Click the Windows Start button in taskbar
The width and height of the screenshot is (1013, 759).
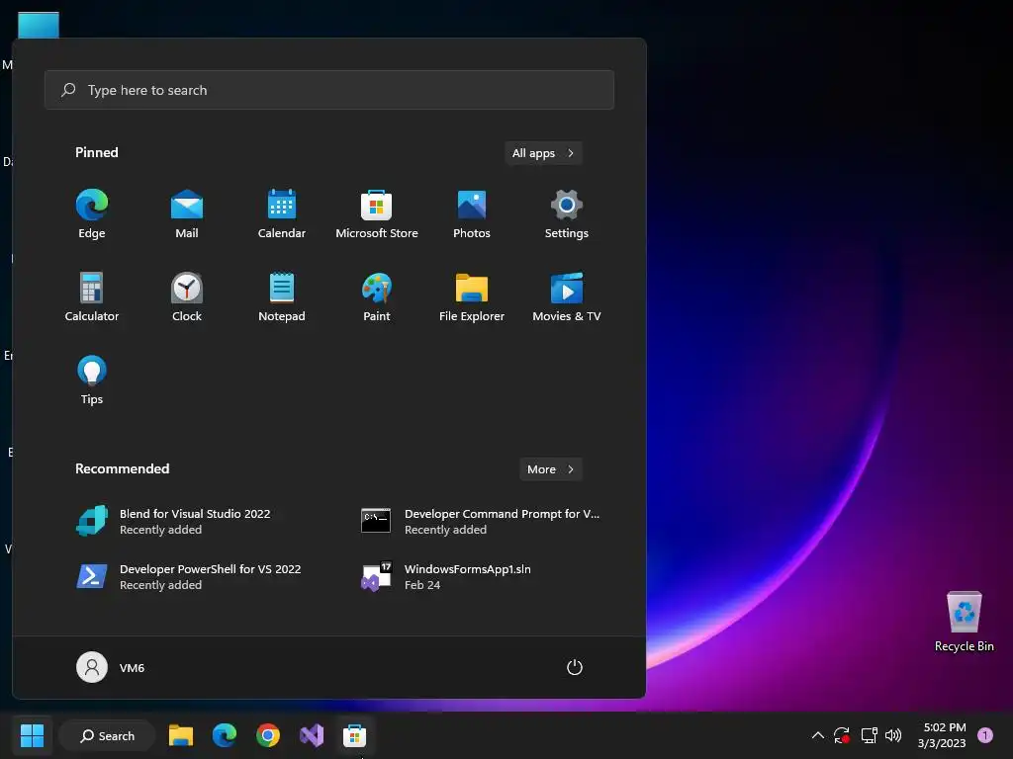32,735
